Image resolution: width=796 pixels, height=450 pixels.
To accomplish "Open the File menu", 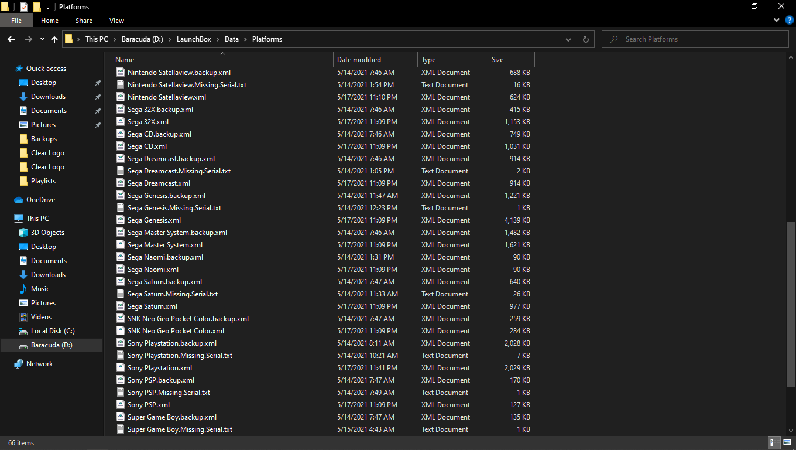I will click(16, 21).
